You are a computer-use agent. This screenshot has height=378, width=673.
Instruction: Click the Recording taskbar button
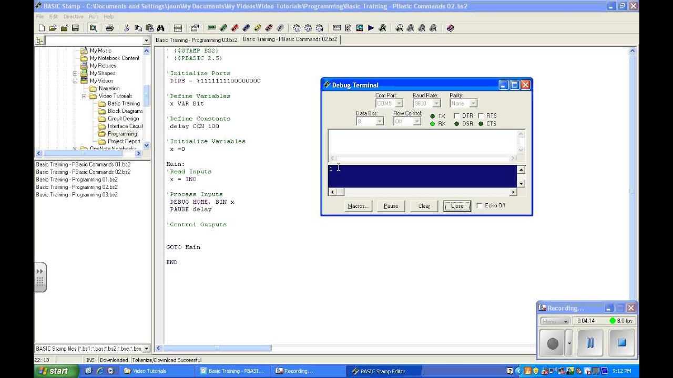[x=309, y=371]
